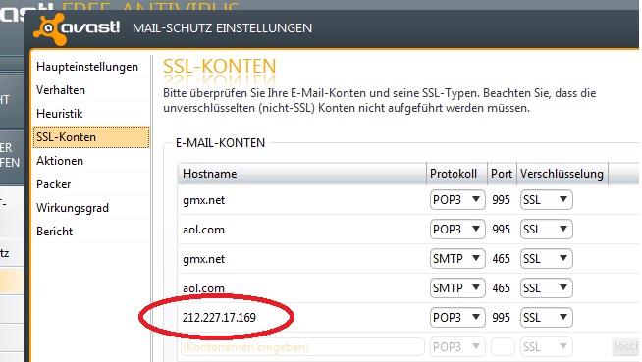
Task: Click port 995 in the aol.com POP3 row
Action: (502, 230)
